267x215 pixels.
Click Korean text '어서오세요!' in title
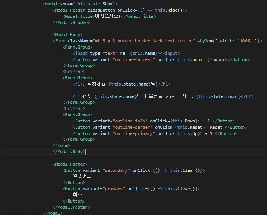[108, 16]
